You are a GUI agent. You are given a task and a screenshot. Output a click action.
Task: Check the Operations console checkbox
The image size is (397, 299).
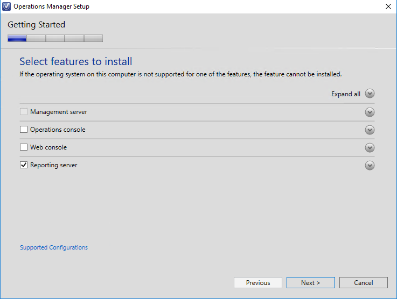[x=24, y=130]
